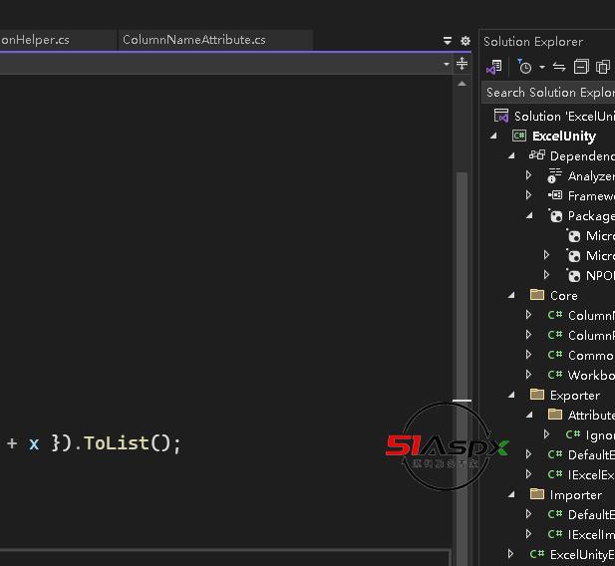The width and height of the screenshot is (615, 566).
Task: Collapse the Exporter folder
Action: click(x=511, y=395)
